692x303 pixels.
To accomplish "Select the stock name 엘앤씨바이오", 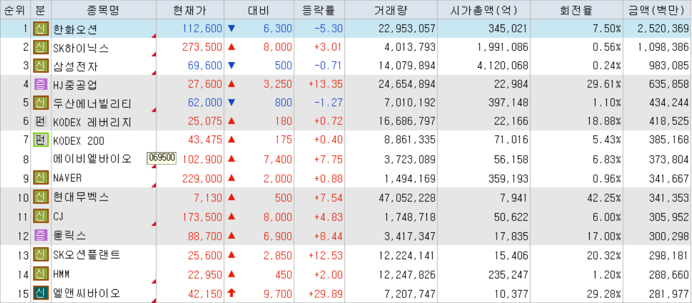I will (86, 293).
